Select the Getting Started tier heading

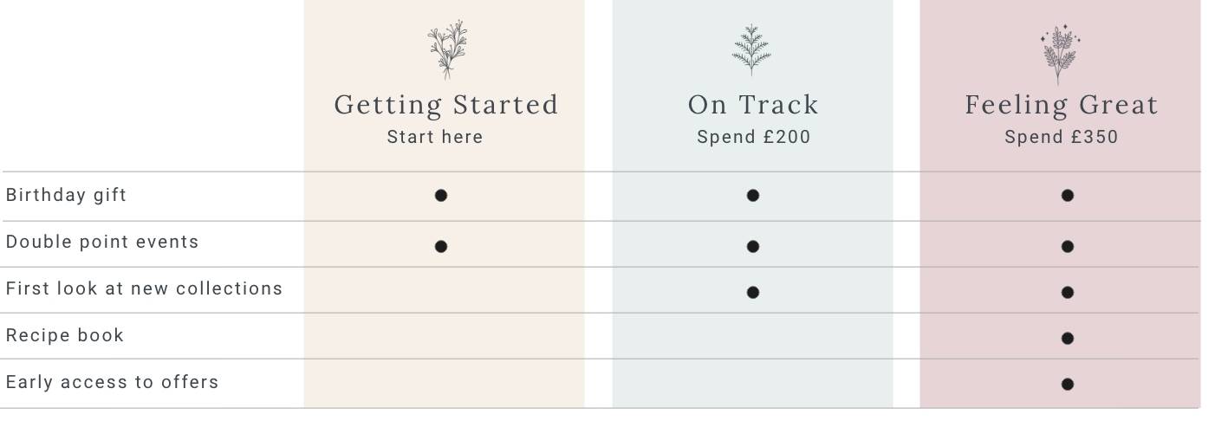tap(446, 105)
